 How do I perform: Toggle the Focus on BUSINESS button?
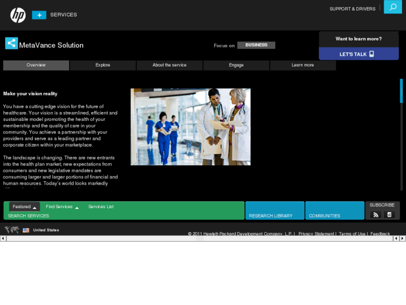[x=256, y=45]
